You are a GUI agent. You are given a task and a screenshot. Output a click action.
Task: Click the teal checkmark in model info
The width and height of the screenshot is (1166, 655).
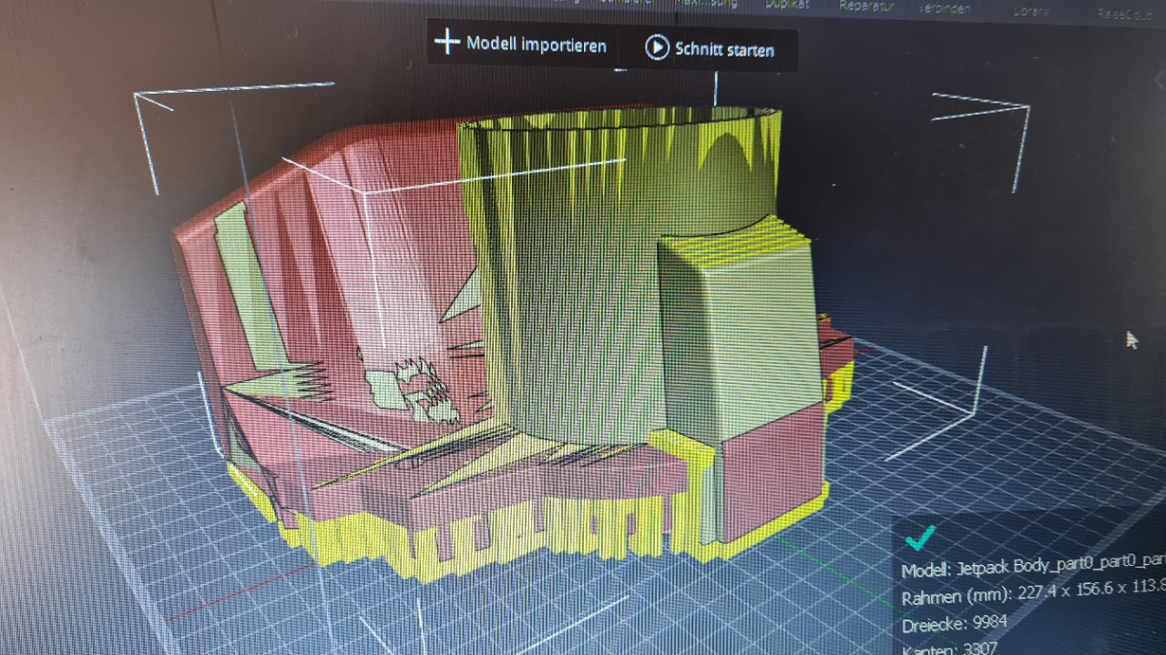(920, 538)
